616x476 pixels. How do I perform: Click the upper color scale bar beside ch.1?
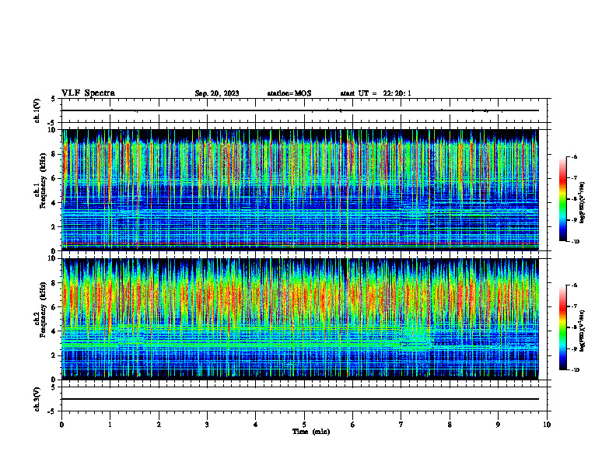(x=563, y=199)
